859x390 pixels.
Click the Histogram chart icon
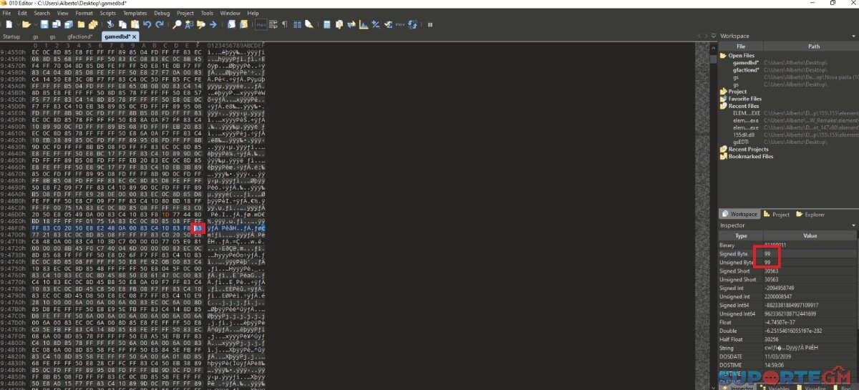click(x=364, y=24)
